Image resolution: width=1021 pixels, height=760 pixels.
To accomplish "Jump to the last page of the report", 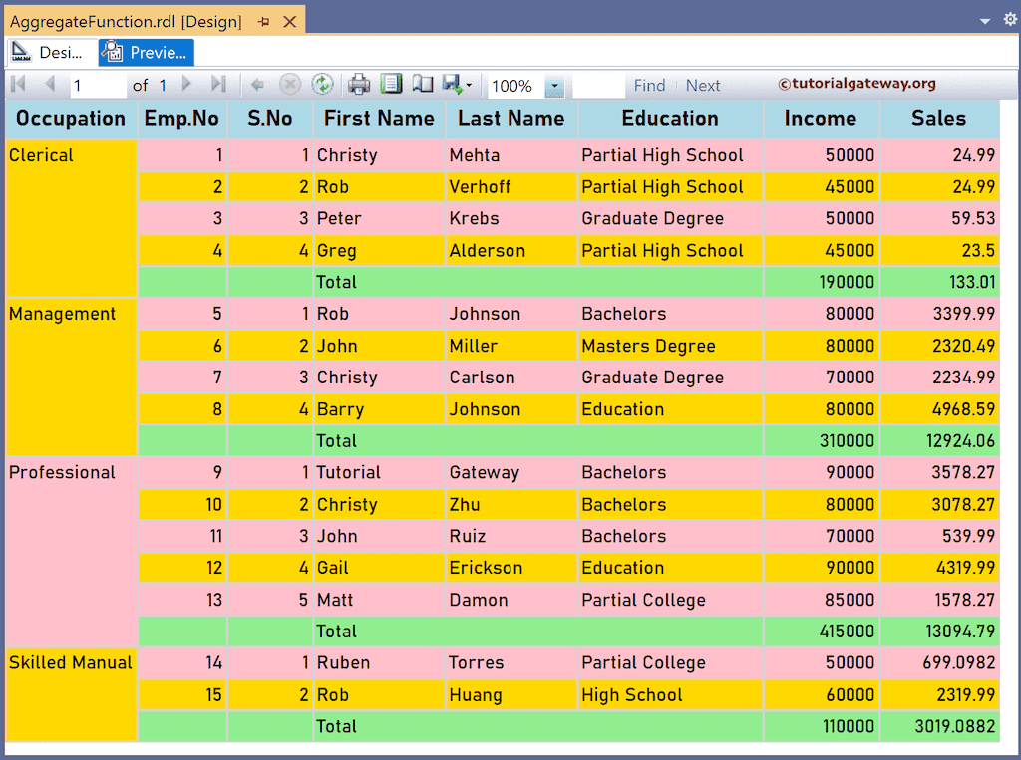I will pyautogui.click(x=217, y=85).
